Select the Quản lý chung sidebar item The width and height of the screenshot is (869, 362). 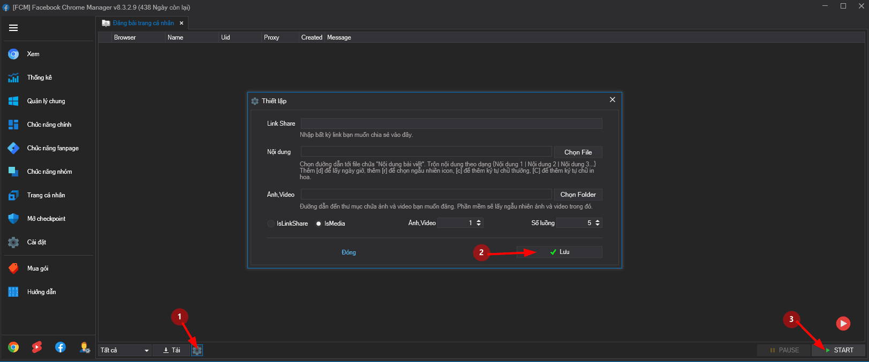pyautogui.click(x=47, y=101)
